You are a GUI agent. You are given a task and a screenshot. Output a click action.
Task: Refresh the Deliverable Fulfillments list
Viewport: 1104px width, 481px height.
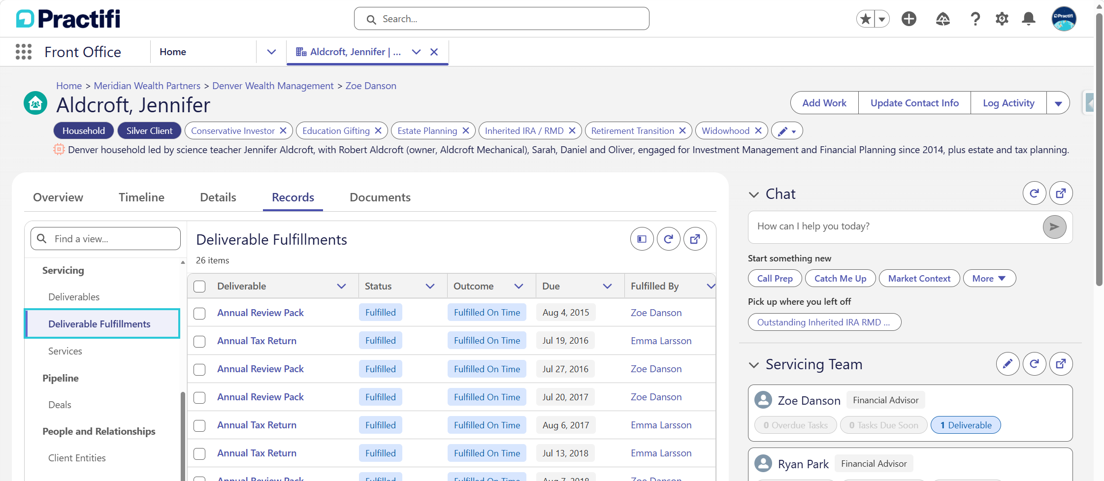[669, 239]
